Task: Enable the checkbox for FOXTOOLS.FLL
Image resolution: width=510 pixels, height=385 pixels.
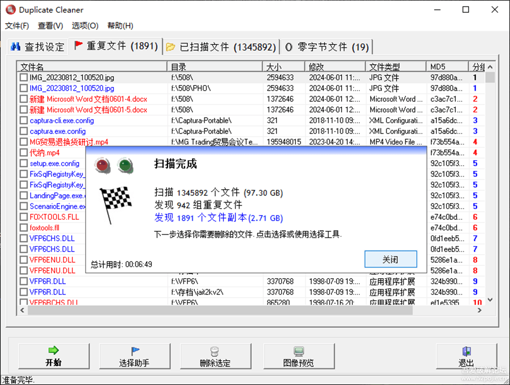Action: pos(23,217)
